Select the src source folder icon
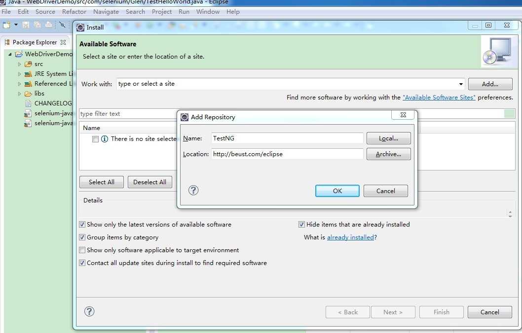The image size is (522, 333). tap(28, 64)
